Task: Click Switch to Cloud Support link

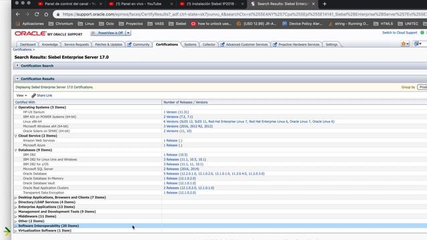Action: coord(400,33)
